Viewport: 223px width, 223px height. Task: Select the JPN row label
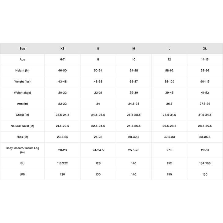click(22, 174)
